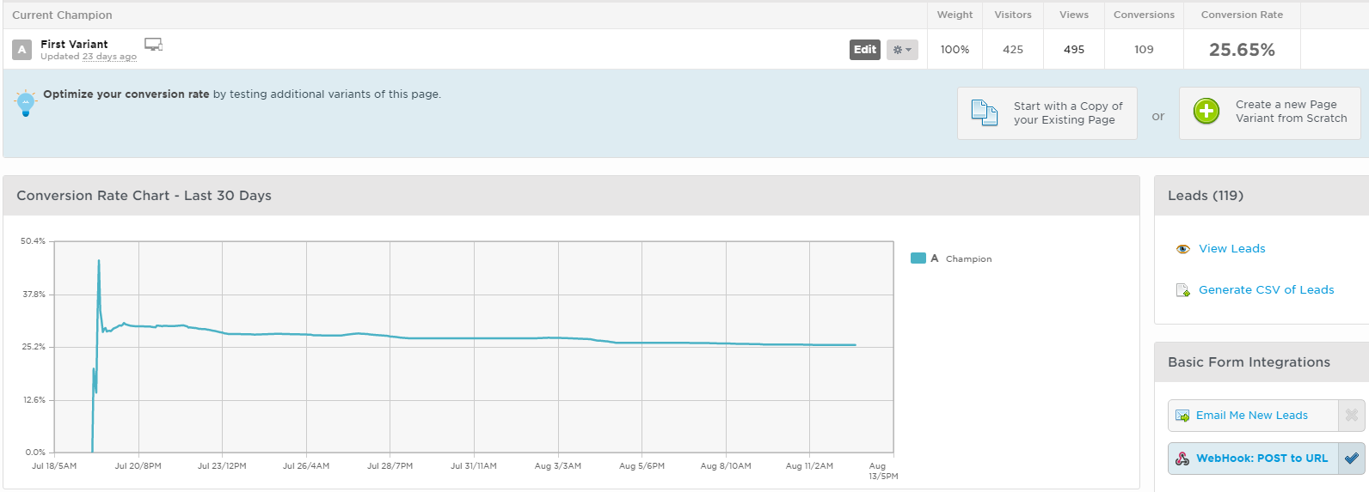This screenshot has height=492, width=1369.
Task: Click the 25.2% y-axis label
Action: click(34, 347)
